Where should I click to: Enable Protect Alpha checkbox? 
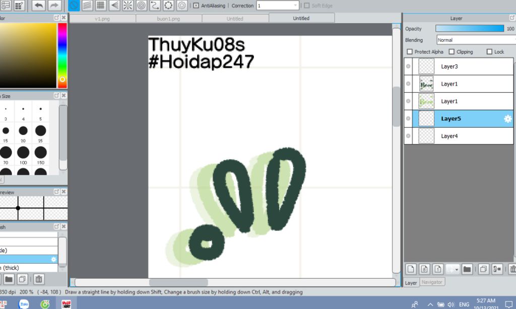[410, 52]
